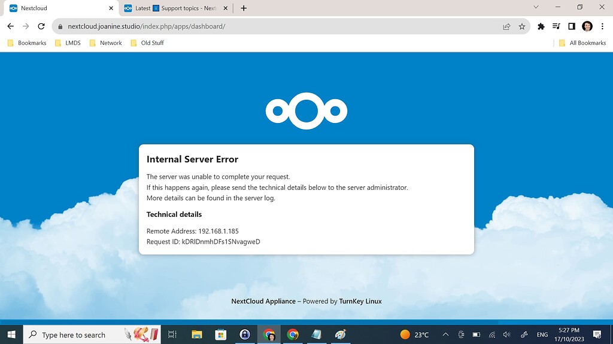
Task: Bookmark this page with the star icon
Action: click(x=522, y=26)
